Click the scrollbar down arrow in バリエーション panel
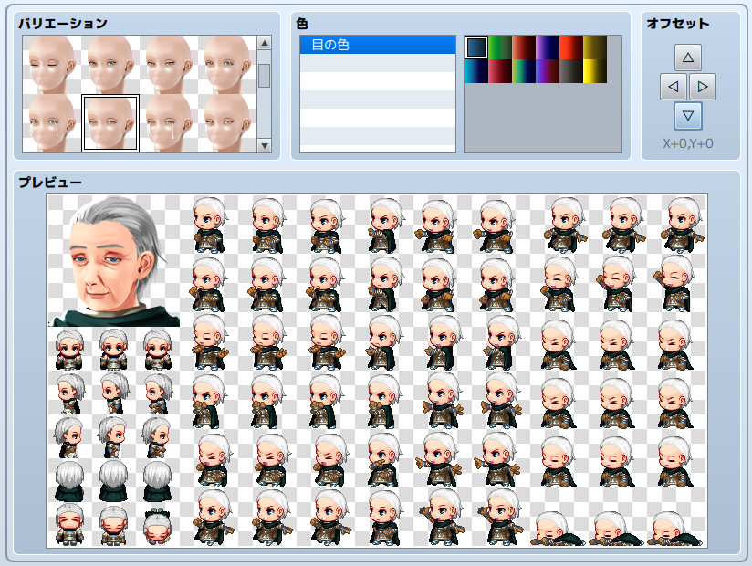The height and width of the screenshot is (566, 752). coord(264,147)
